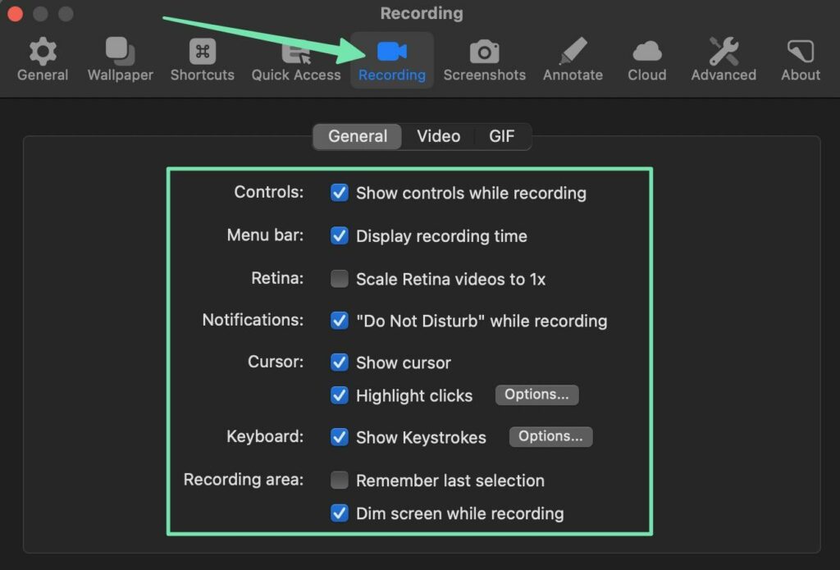Open the Advanced tools pane
Image resolution: width=840 pixels, height=570 pixels.
pos(724,60)
